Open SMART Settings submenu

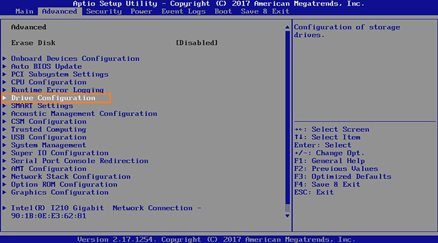(x=42, y=106)
